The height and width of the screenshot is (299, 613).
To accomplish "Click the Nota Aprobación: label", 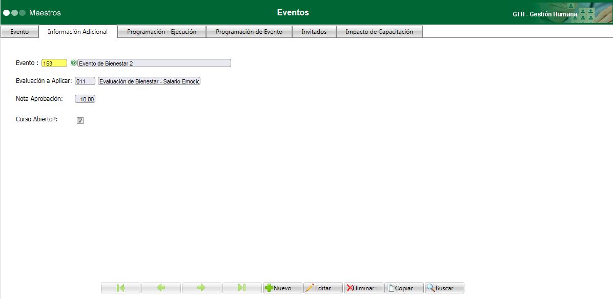I will (39, 99).
